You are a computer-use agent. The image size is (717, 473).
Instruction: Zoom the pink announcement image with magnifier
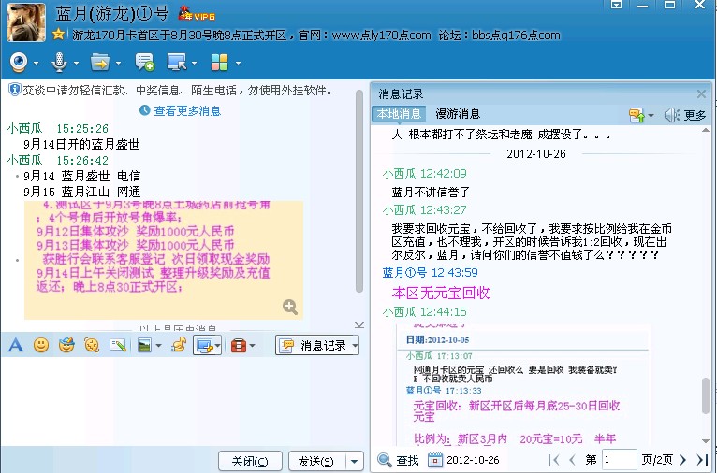(x=290, y=307)
